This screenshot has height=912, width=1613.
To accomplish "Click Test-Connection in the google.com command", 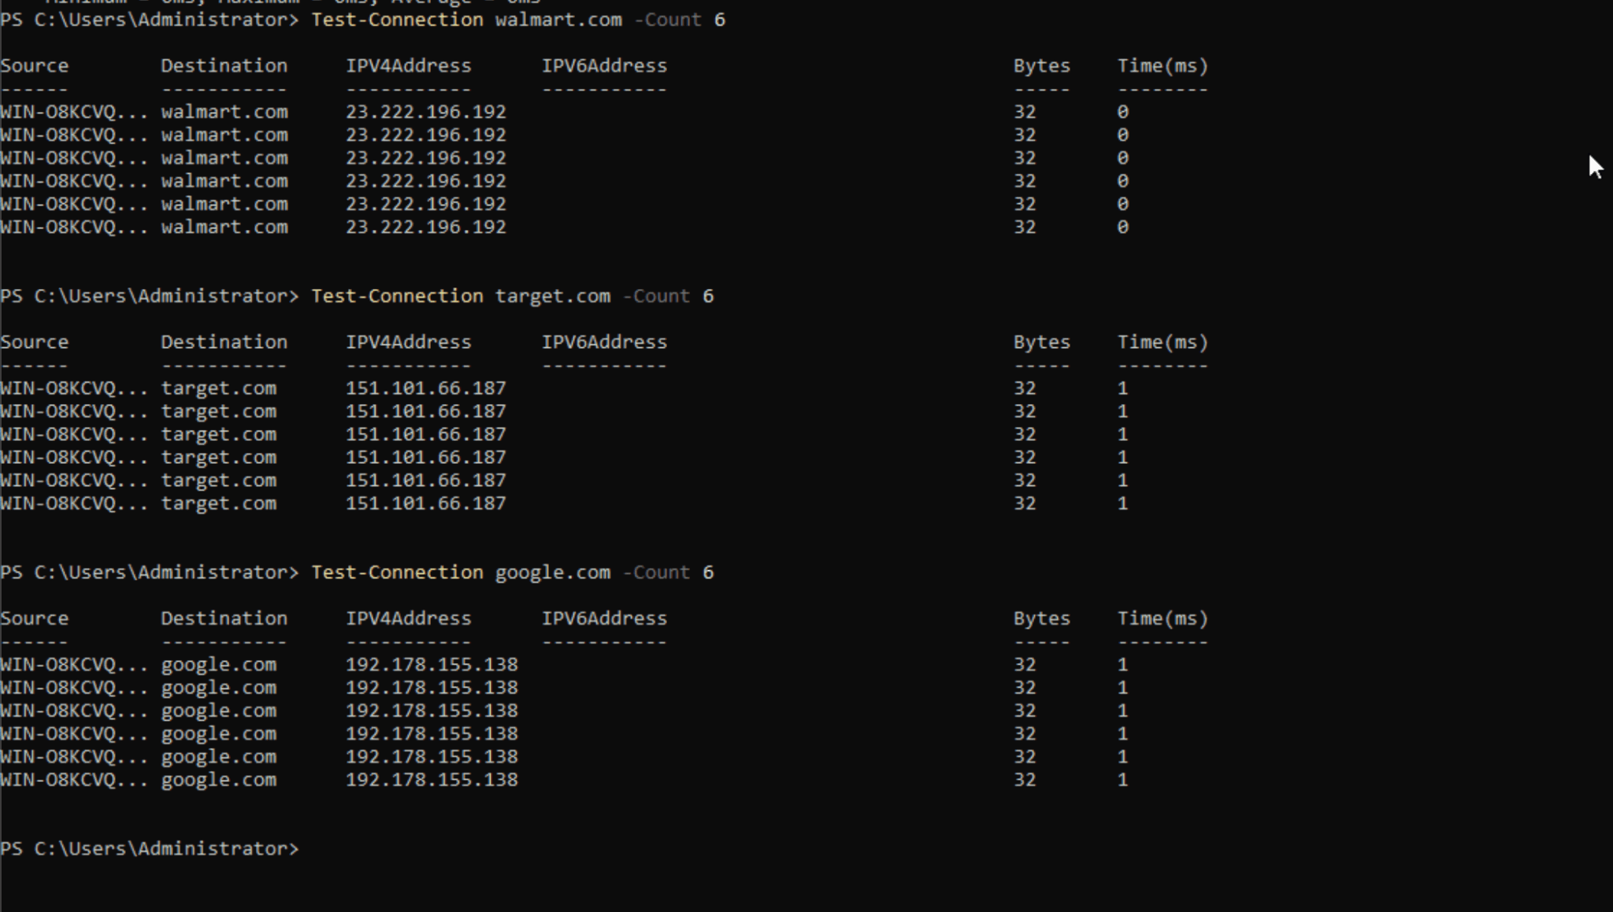I will (x=397, y=573).
